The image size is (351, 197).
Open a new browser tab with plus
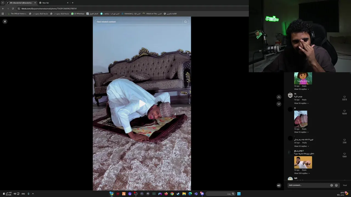pos(72,3)
